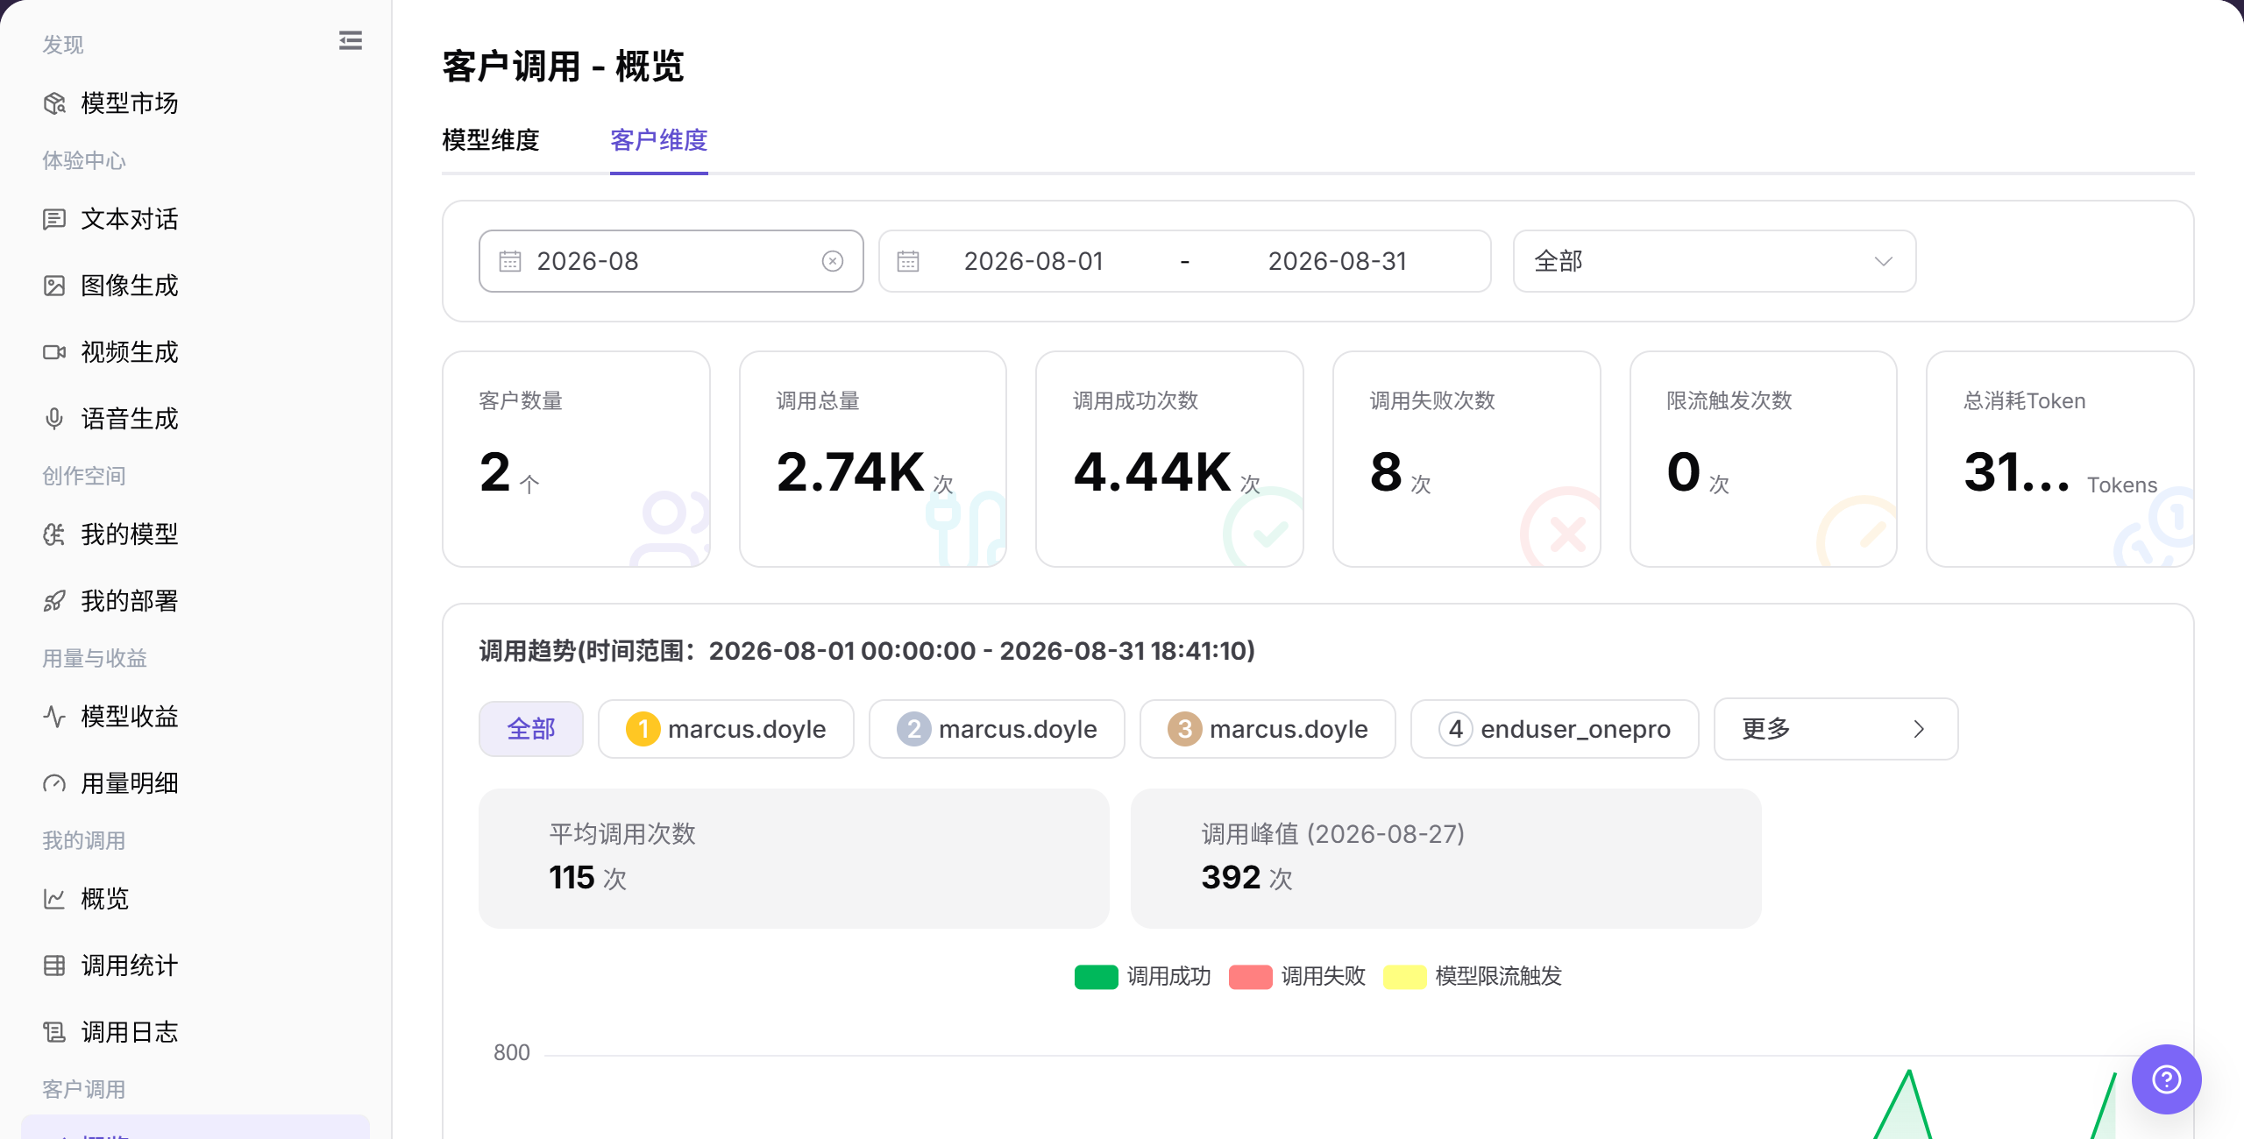This screenshot has width=2244, height=1139.
Task: Click the 调用统计 table icon
Action: tap(54, 966)
